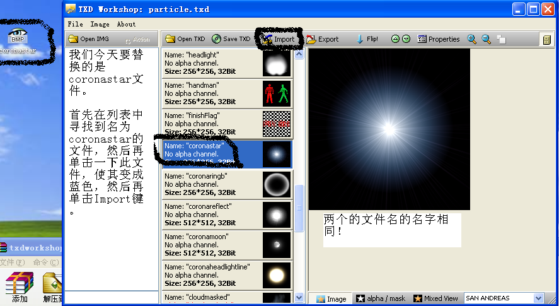The image size is (559, 306).
Task: Click the Import toolbar button
Action: (278, 39)
